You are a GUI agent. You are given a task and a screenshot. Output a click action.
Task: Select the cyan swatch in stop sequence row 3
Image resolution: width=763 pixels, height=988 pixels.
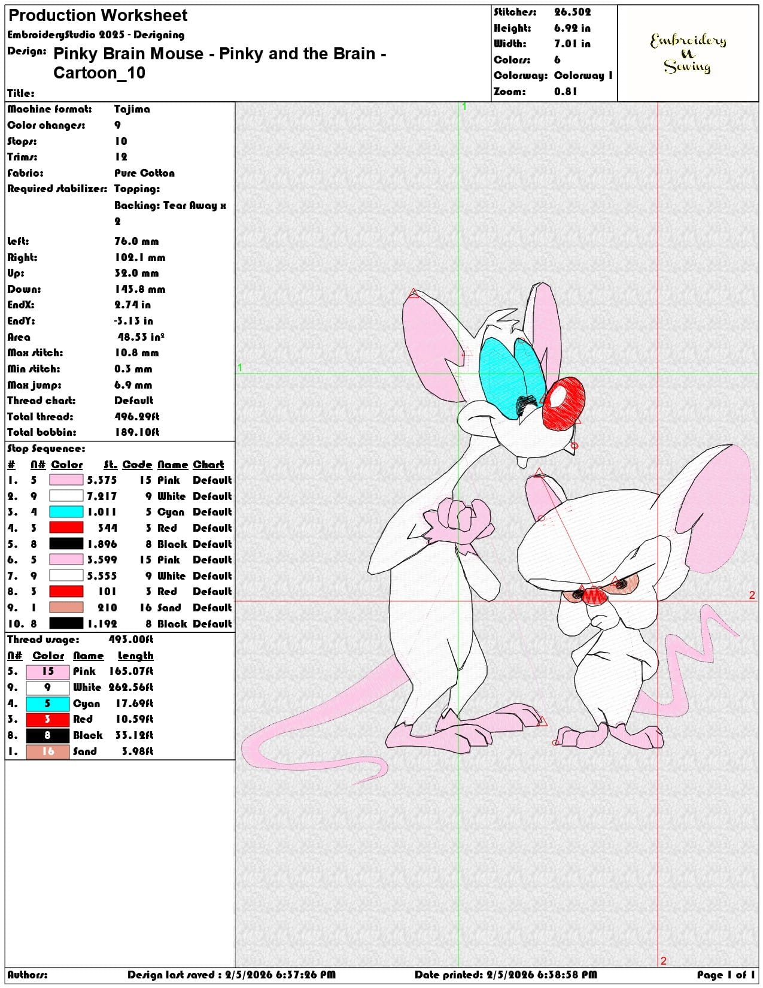coord(66,512)
